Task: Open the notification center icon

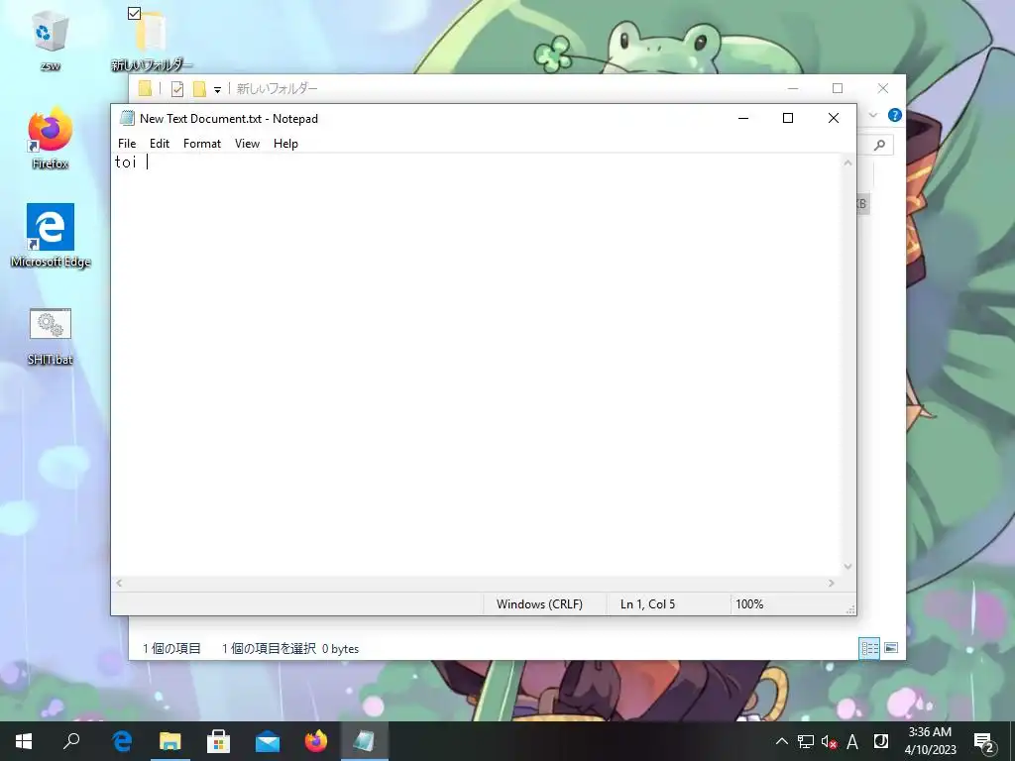Action: click(983, 741)
